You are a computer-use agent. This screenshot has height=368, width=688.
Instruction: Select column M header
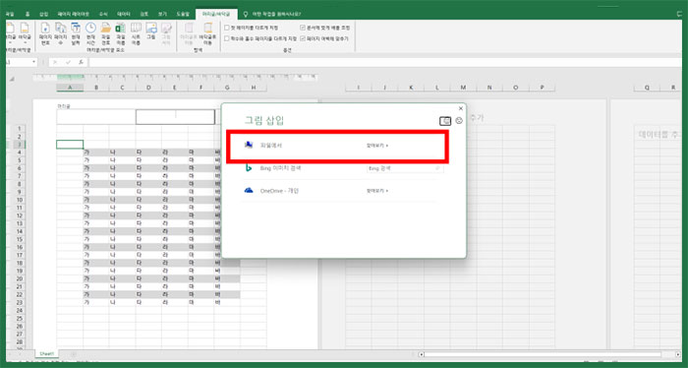(x=463, y=88)
